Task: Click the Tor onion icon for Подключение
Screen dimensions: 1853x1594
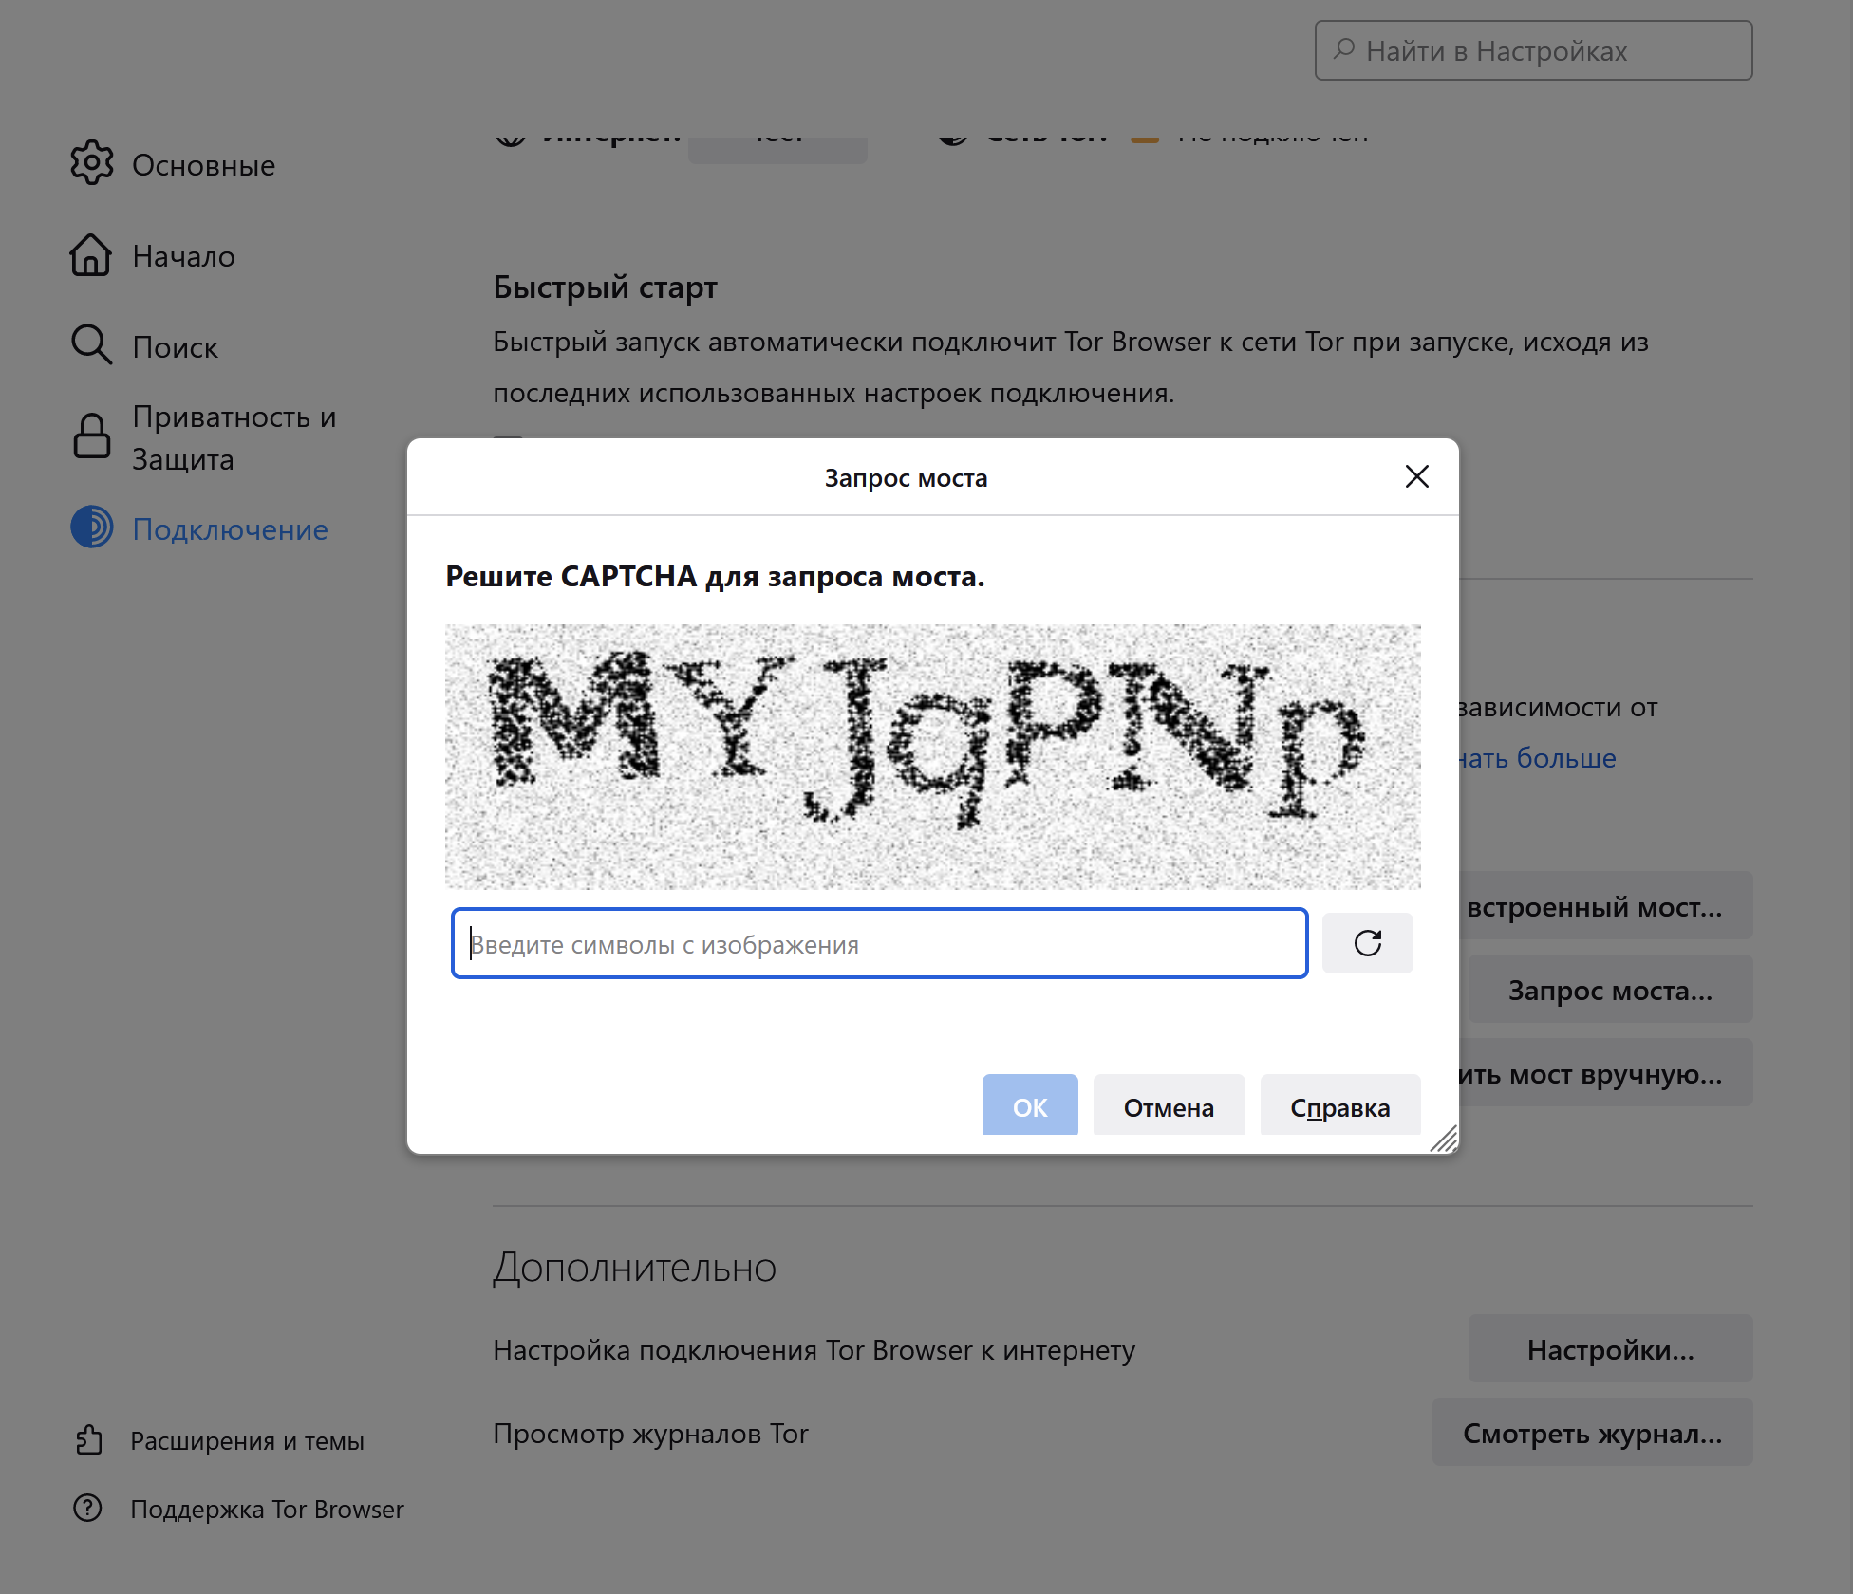Action: coord(92,528)
